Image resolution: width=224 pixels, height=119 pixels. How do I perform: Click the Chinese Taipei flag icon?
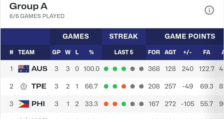(x=24, y=86)
